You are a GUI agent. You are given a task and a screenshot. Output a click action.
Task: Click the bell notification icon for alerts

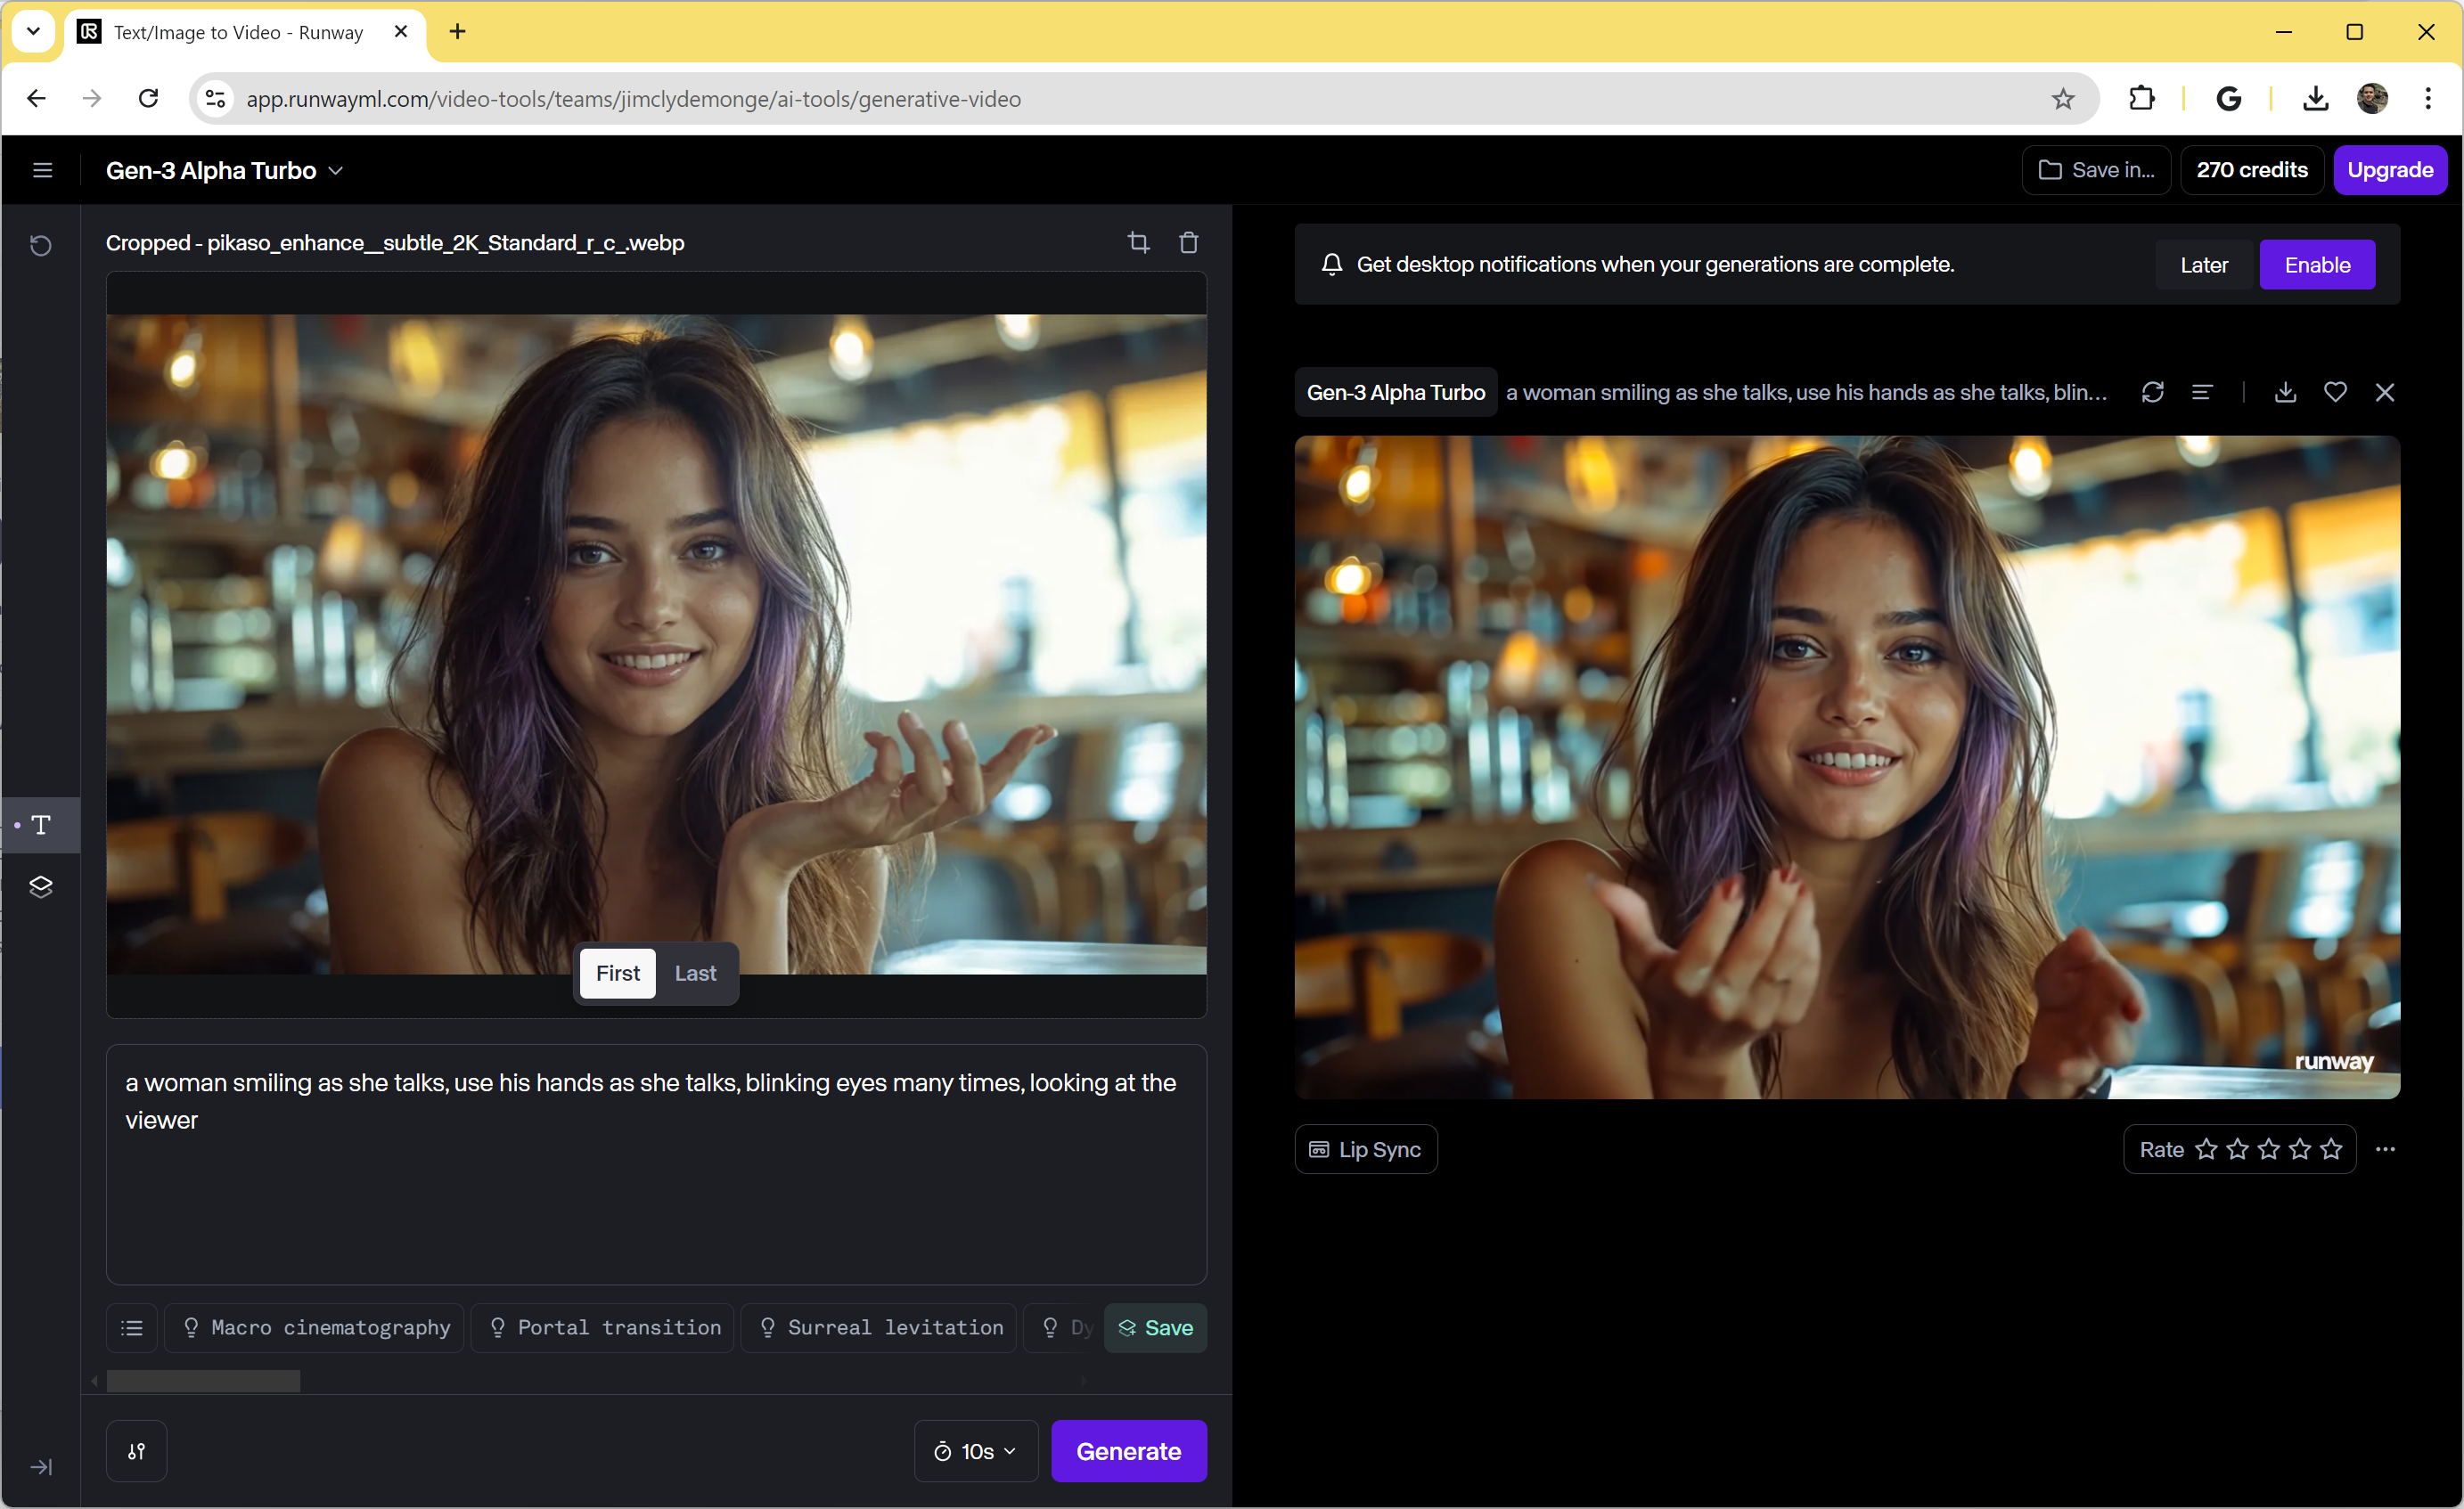tap(1330, 264)
